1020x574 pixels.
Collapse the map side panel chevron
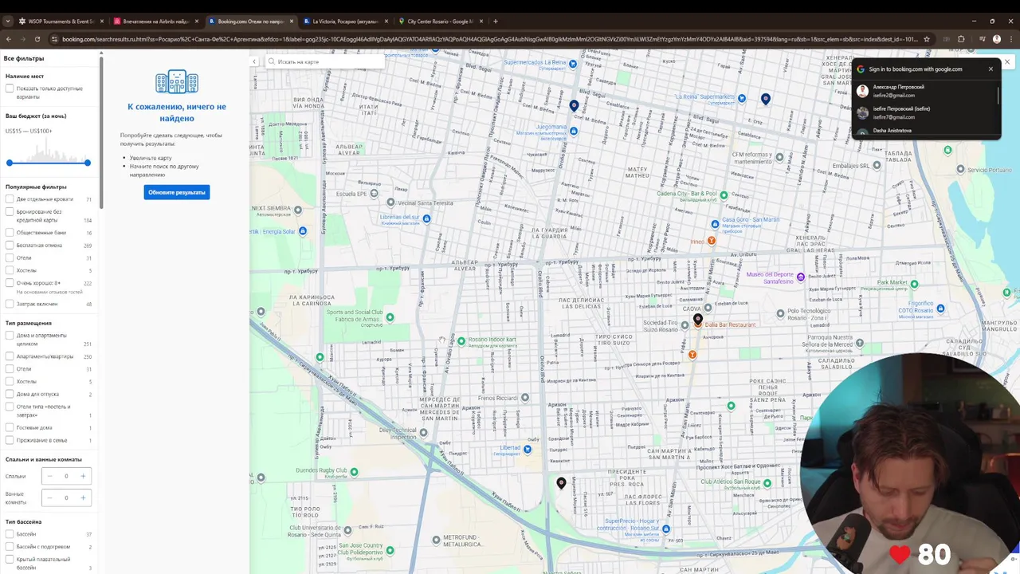click(254, 61)
